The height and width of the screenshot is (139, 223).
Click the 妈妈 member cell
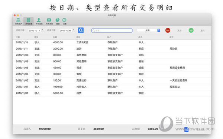[141, 55]
